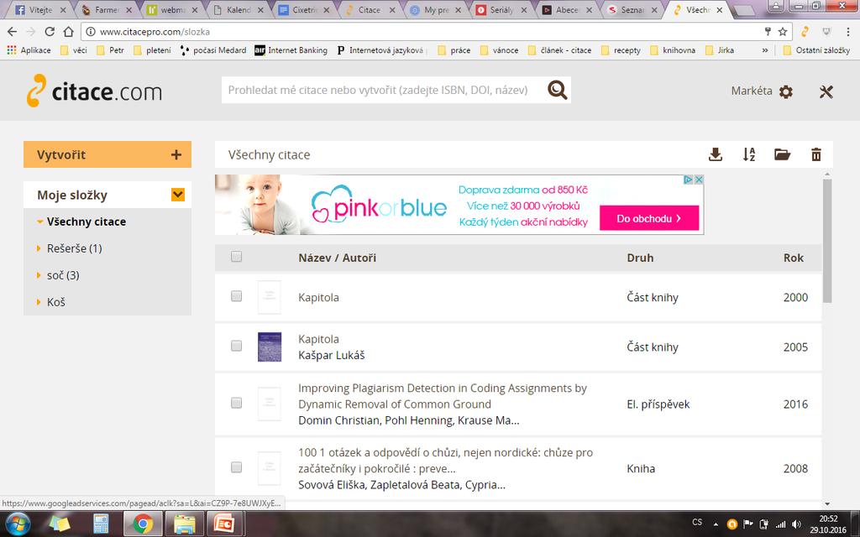Sort by Název / Autoři column header
The height and width of the screenshot is (537, 860).
point(338,258)
